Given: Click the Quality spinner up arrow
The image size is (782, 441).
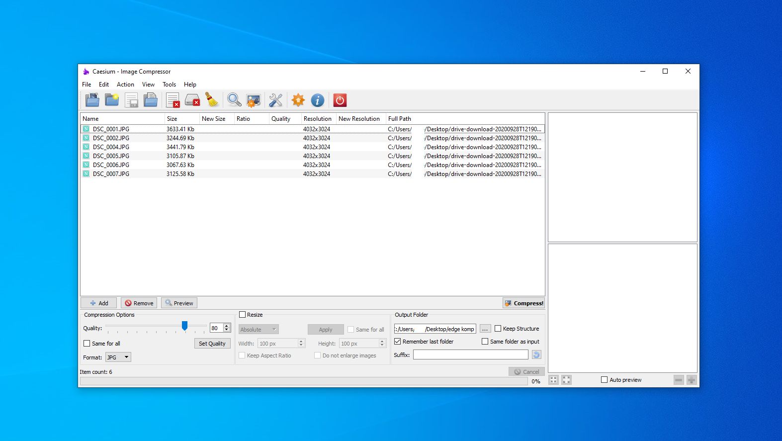Looking at the screenshot, I should 227,326.
